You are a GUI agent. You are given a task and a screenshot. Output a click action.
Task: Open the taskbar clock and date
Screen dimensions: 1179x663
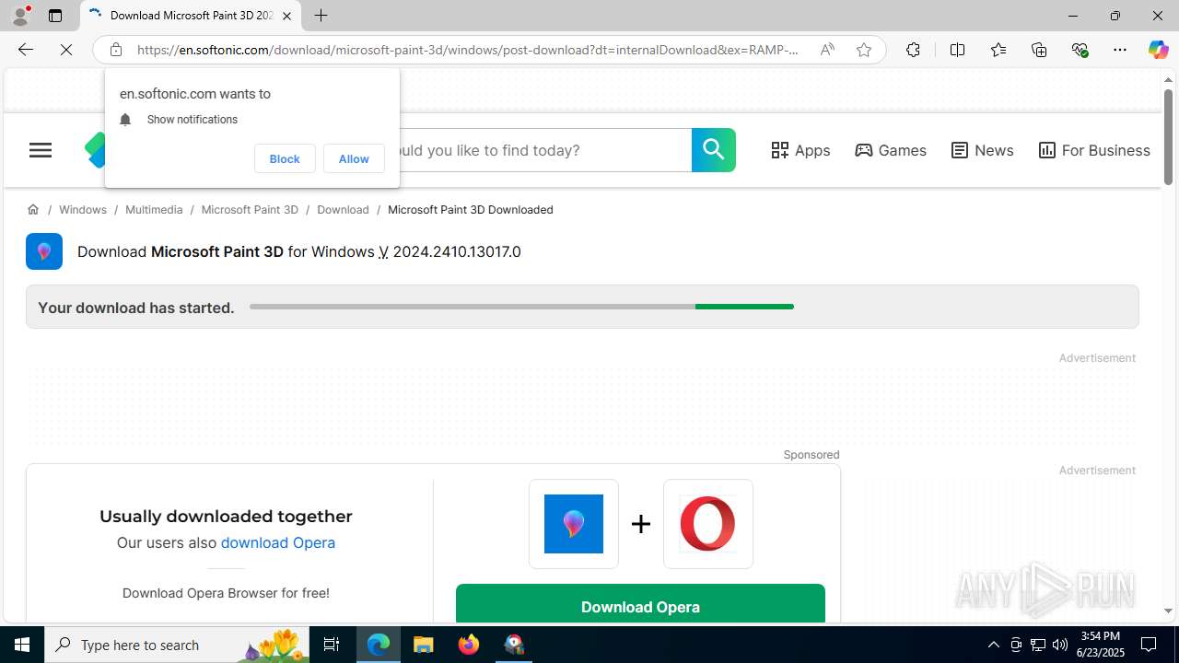coord(1101,645)
